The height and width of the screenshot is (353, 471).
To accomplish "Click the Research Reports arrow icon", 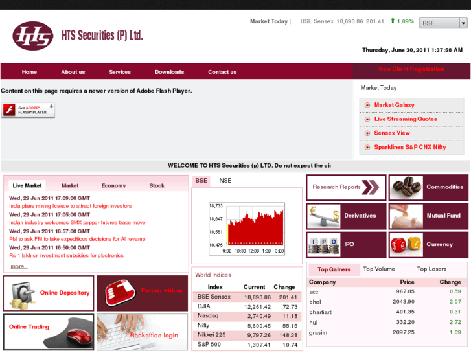I will pos(371,187).
